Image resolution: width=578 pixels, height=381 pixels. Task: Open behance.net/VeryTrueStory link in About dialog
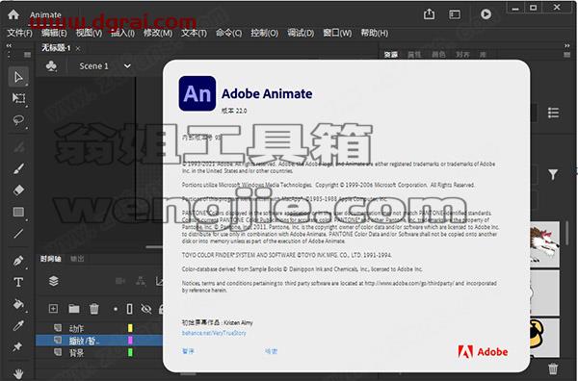coord(214,333)
